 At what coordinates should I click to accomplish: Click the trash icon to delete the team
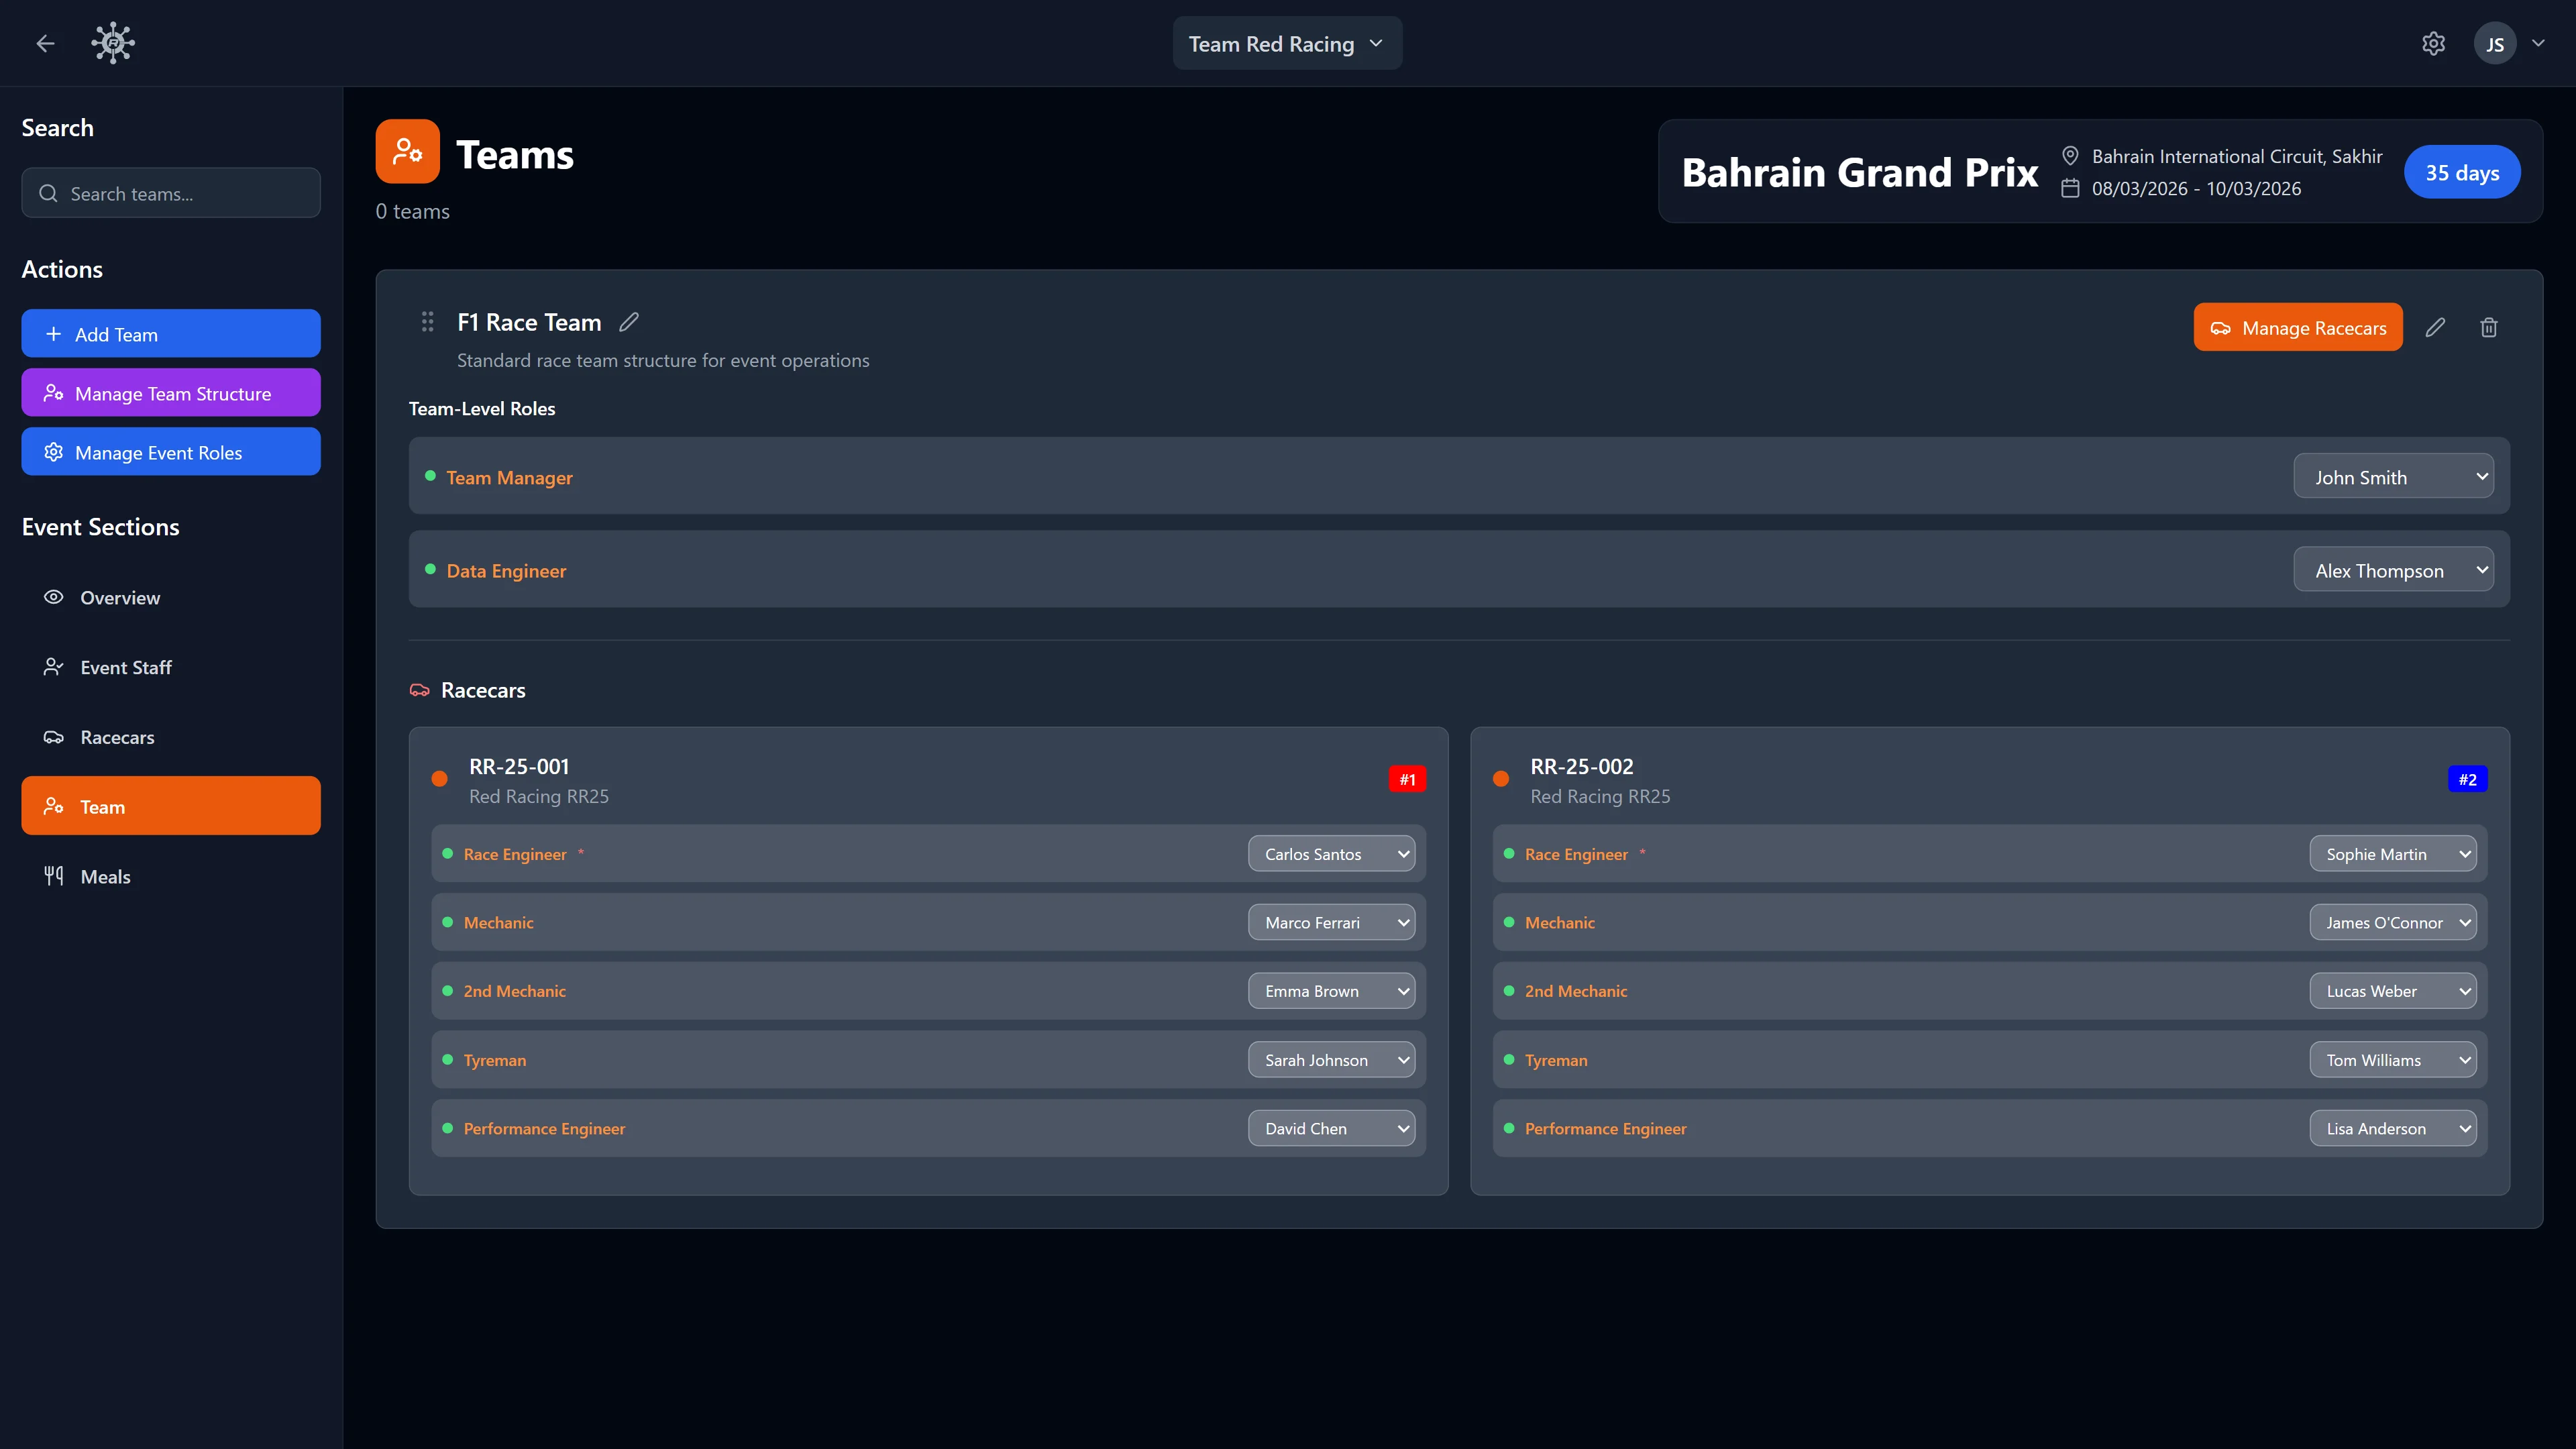[2489, 327]
